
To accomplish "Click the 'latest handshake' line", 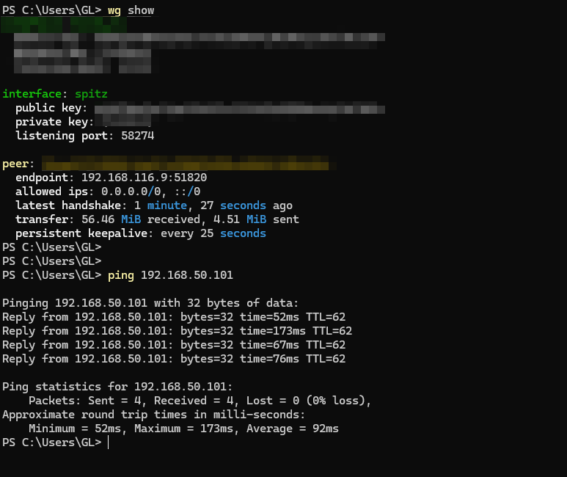I will (x=154, y=205).
